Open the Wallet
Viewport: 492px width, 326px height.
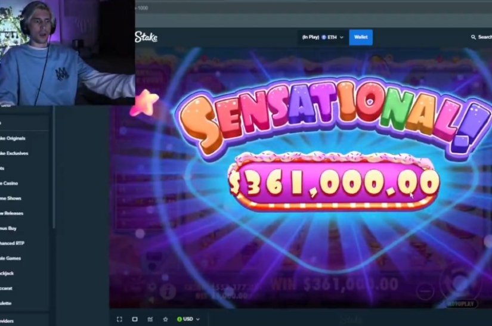click(361, 38)
